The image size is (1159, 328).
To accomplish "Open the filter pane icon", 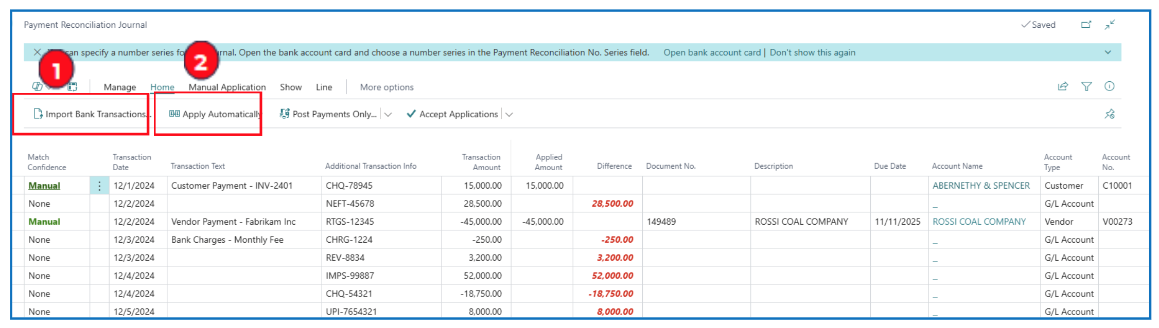I will click(1086, 86).
